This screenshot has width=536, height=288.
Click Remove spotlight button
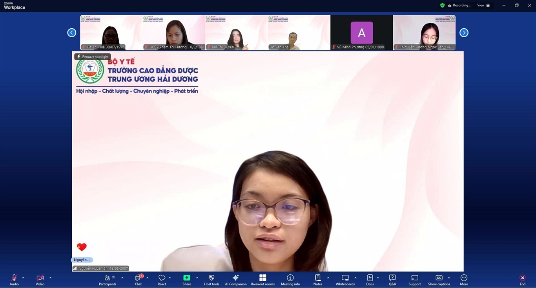click(93, 57)
